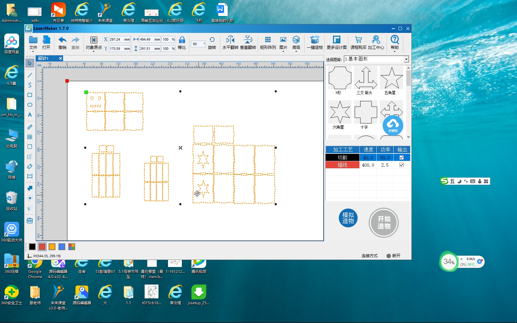Click the 断开 connection status
The width and height of the screenshot is (517, 323).
[x=394, y=256]
